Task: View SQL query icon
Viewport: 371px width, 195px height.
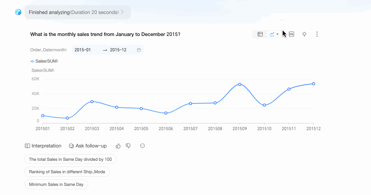Action: click(x=292, y=34)
